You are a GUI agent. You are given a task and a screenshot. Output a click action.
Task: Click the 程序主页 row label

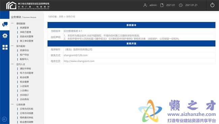[56, 61]
